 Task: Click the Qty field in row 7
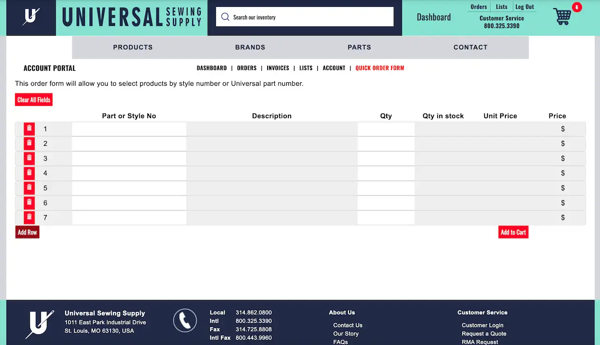[x=386, y=217]
